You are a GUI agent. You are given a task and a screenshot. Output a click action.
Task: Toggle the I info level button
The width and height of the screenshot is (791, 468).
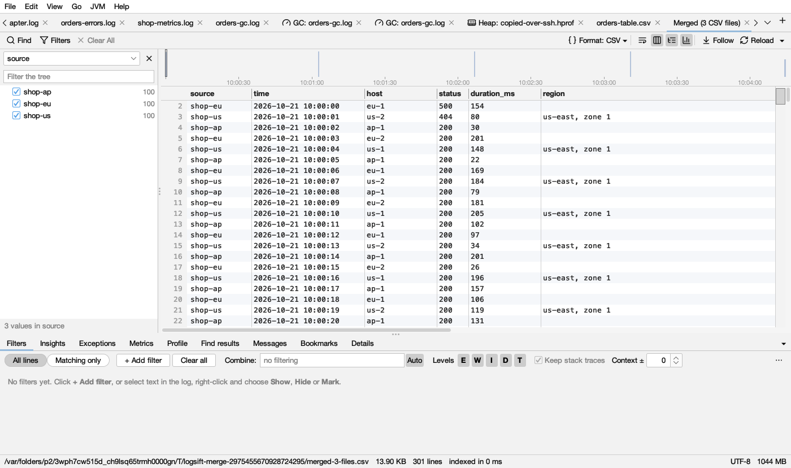coord(492,360)
